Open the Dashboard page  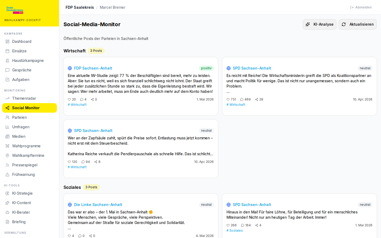[29, 42]
